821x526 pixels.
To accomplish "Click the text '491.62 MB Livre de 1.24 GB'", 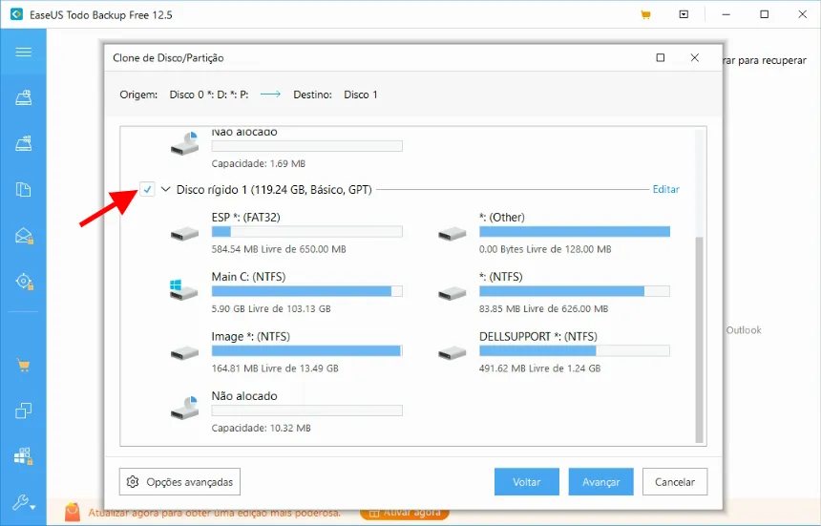I will (539, 368).
